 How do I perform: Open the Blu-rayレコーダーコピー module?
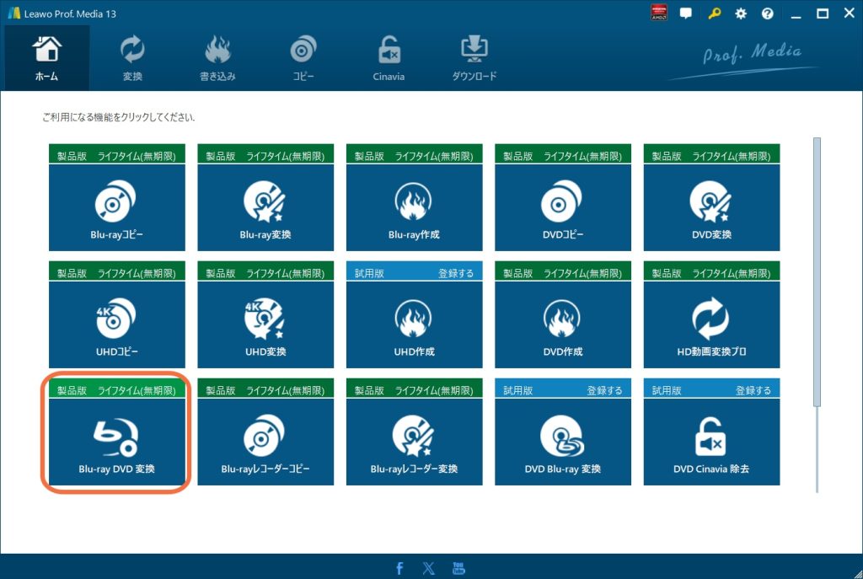[265, 442]
